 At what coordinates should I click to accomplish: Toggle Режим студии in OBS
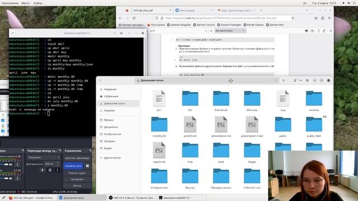coord(77,173)
